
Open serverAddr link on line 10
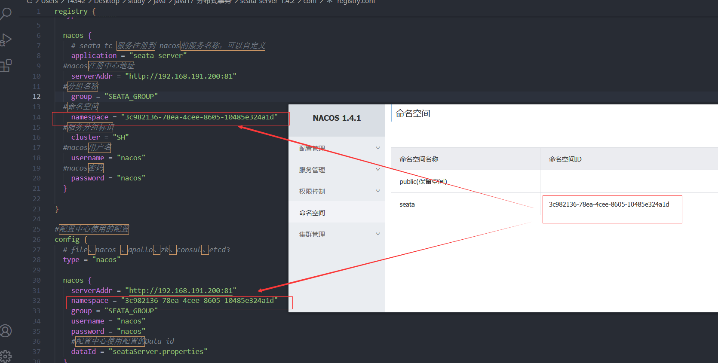181,76
